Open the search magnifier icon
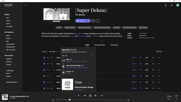 tap(172, 5)
